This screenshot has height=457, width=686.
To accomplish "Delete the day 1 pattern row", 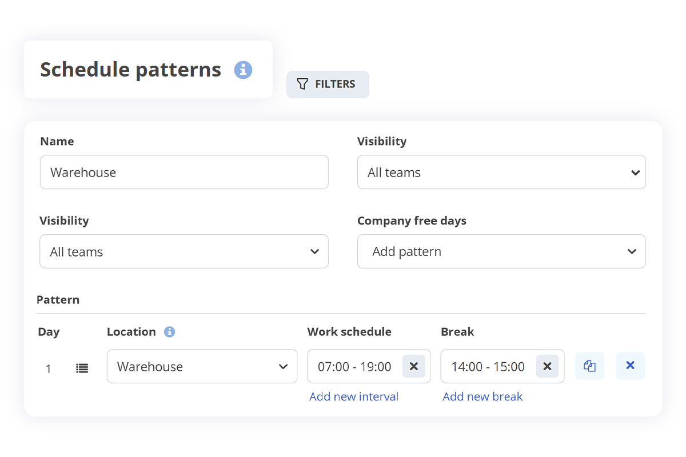I will 630,366.
